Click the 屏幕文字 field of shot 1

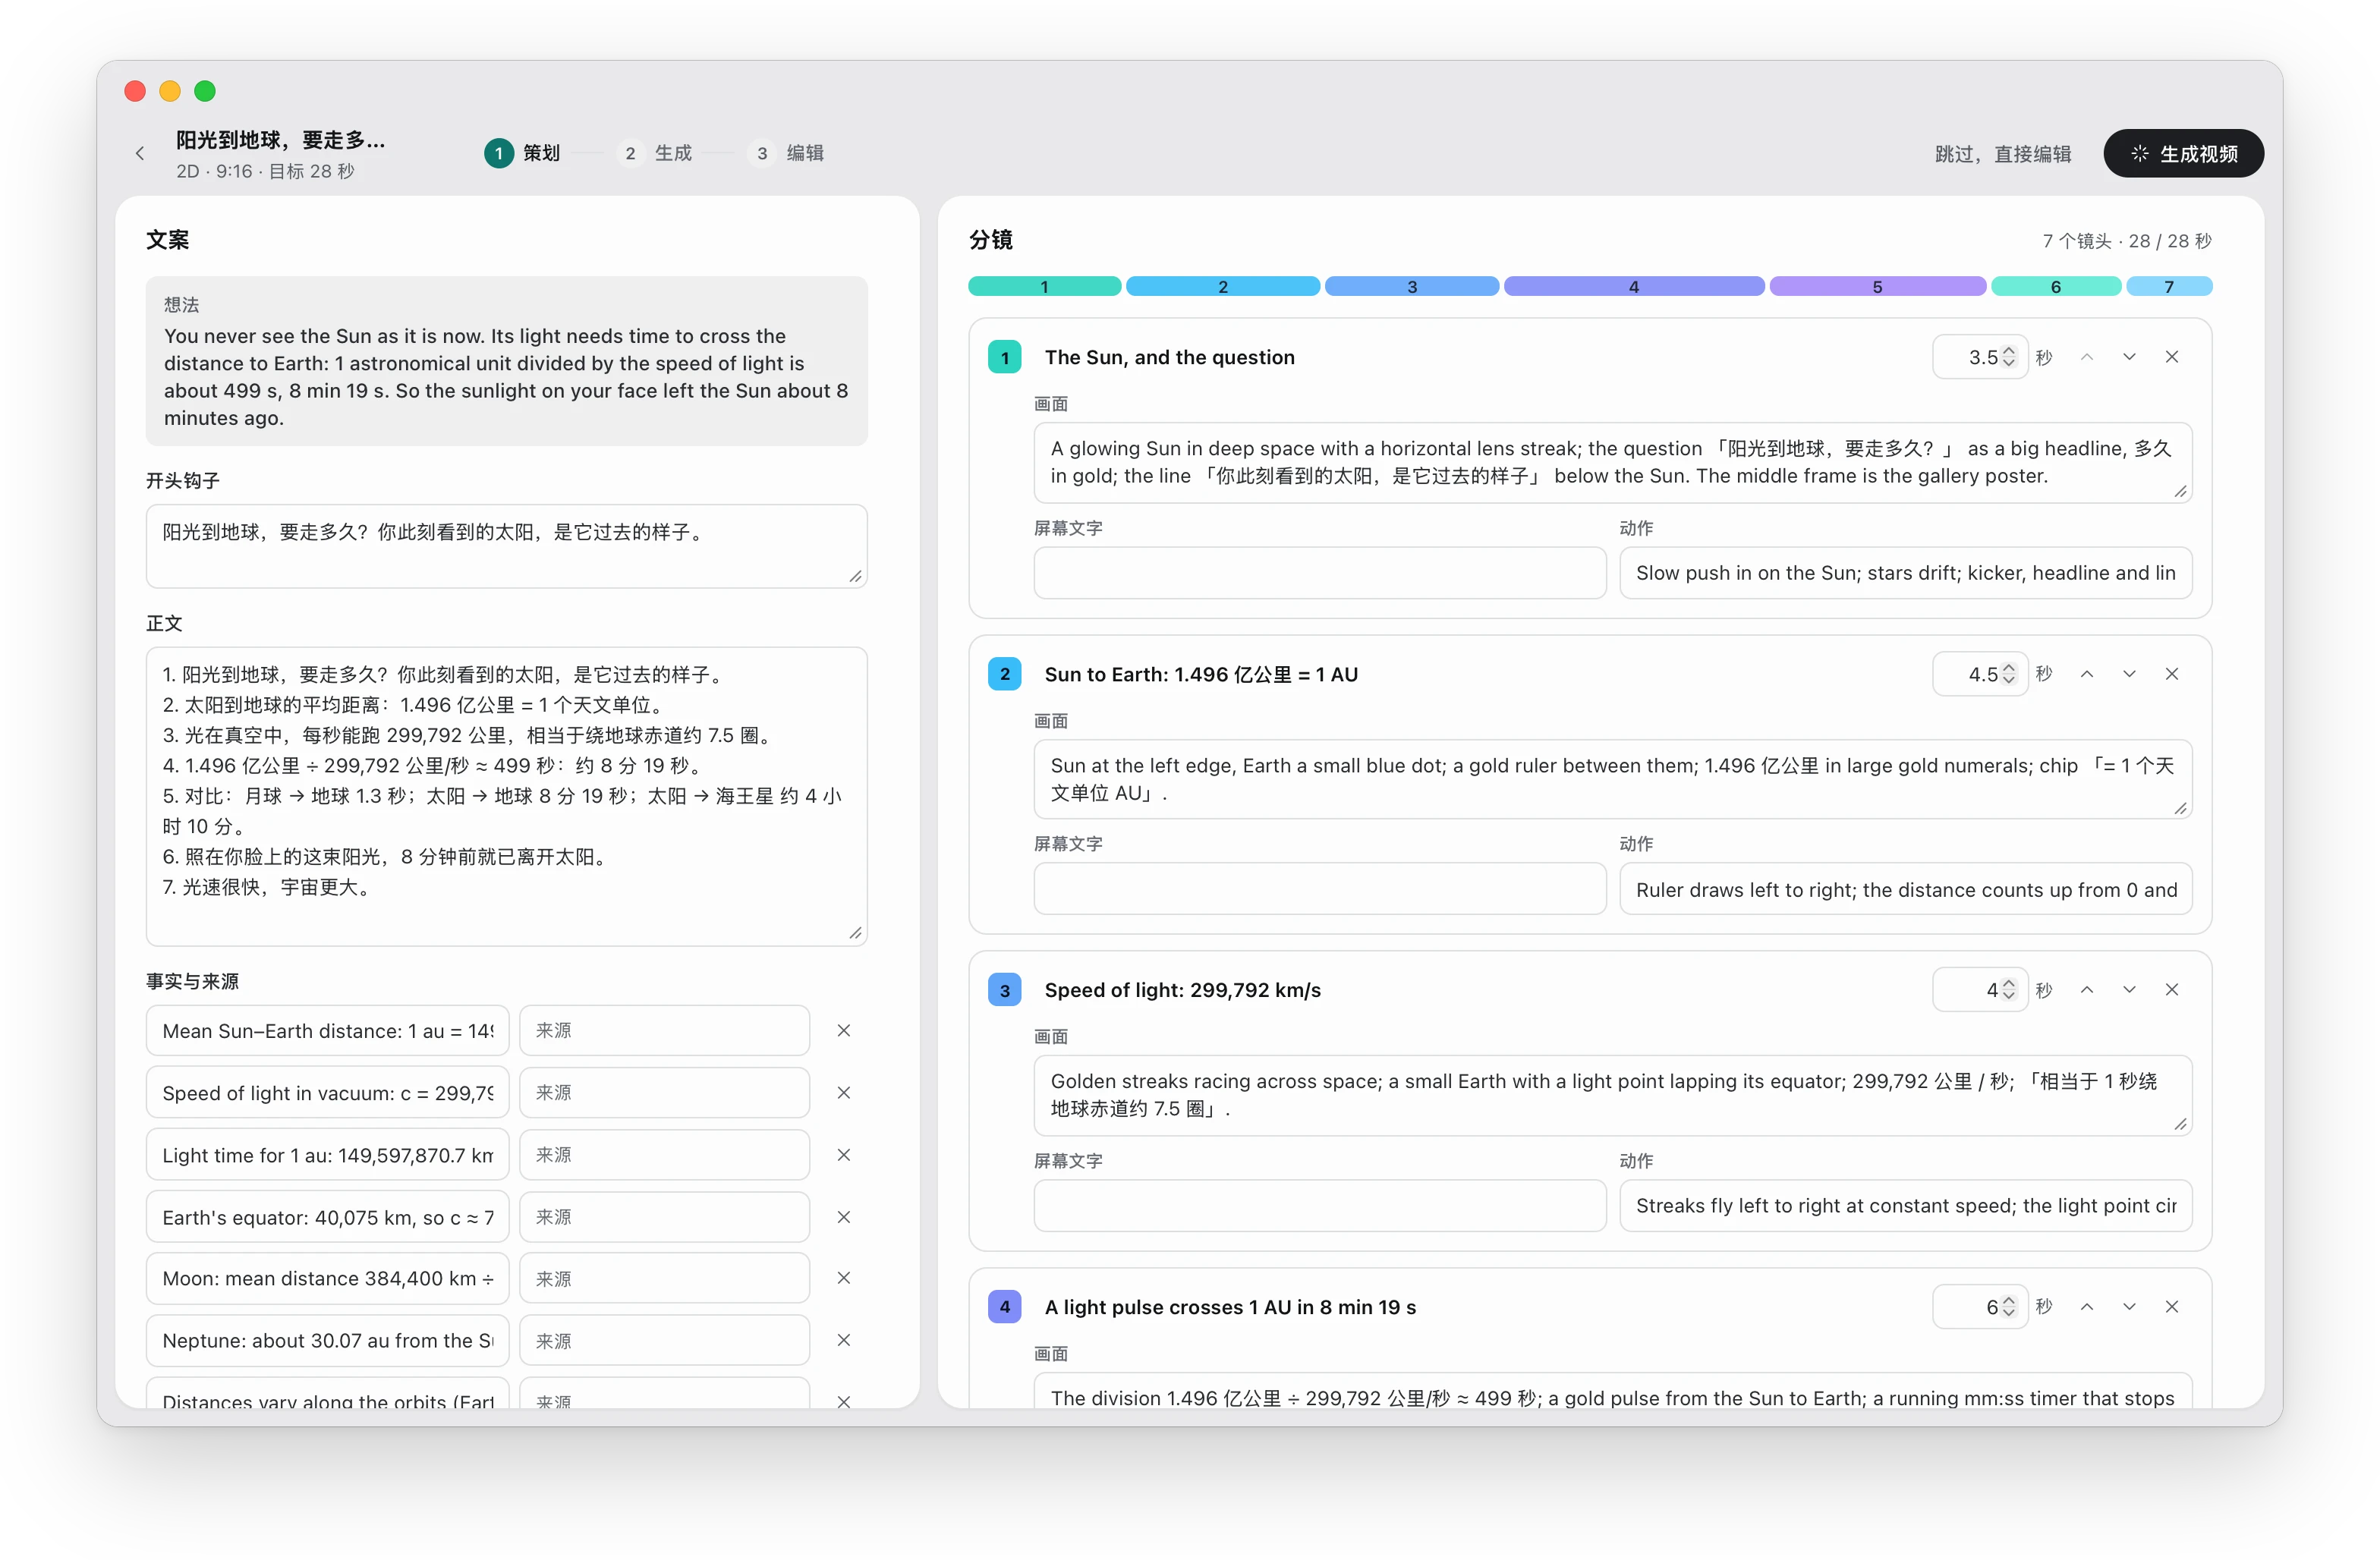coord(1320,573)
